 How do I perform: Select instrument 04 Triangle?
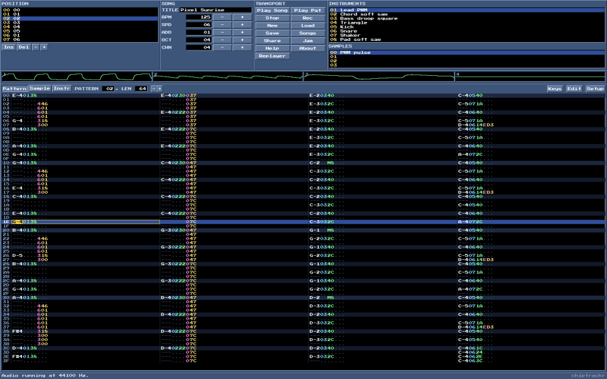pos(467,23)
